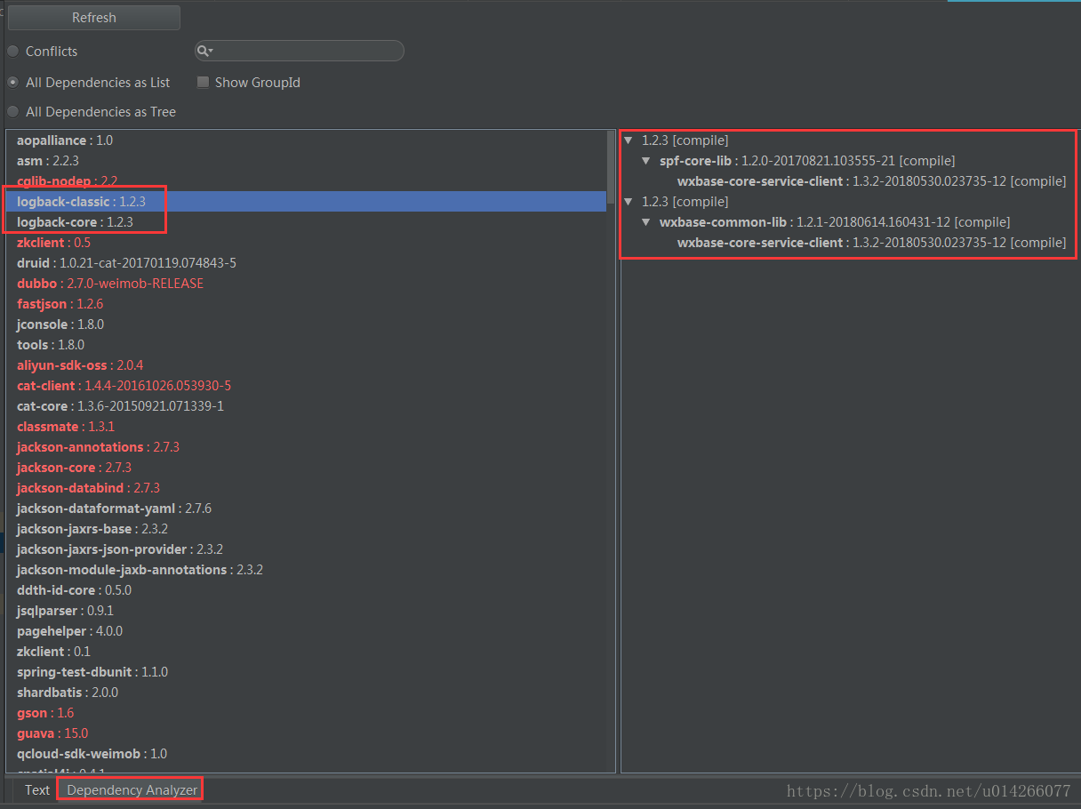Select spring-test-dbunit : 1.1.0 entry
The image size is (1081, 809).
[92, 672]
